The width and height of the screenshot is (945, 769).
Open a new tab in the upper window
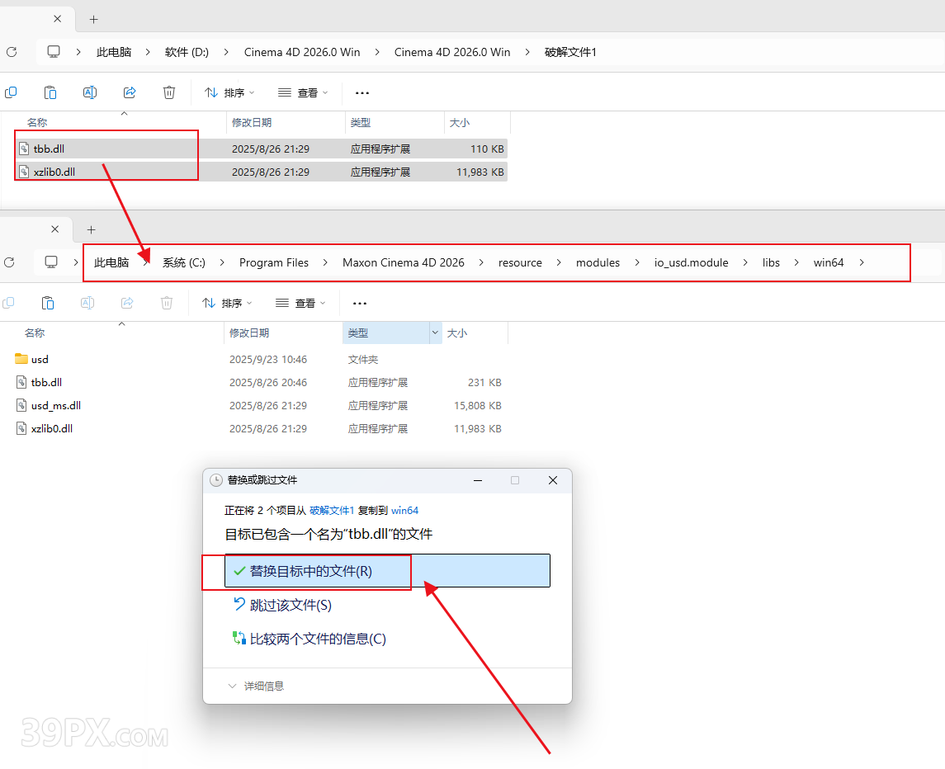click(x=93, y=19)
